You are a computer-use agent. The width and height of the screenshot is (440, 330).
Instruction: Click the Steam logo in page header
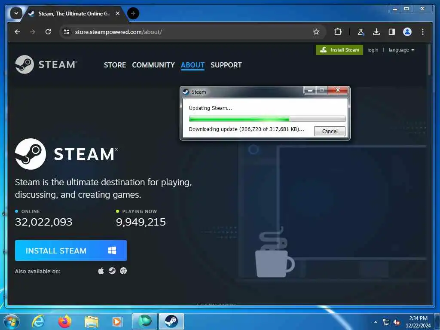point(46,64)
